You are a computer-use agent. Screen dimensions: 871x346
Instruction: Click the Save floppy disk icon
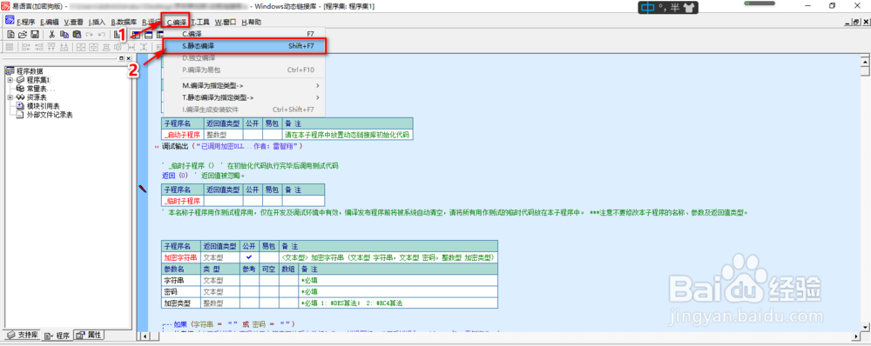pyautogui.click(x=35, y=35)
